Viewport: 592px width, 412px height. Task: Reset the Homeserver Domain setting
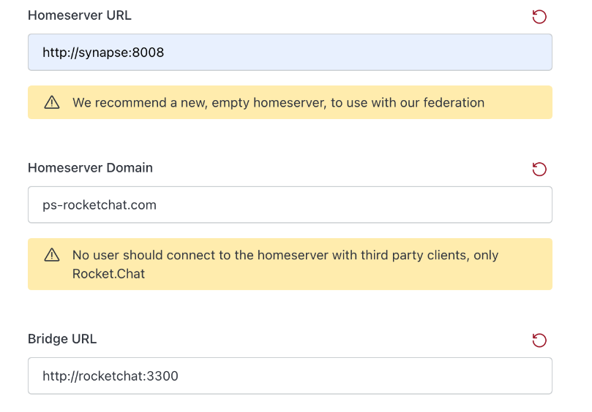point(539,169)
